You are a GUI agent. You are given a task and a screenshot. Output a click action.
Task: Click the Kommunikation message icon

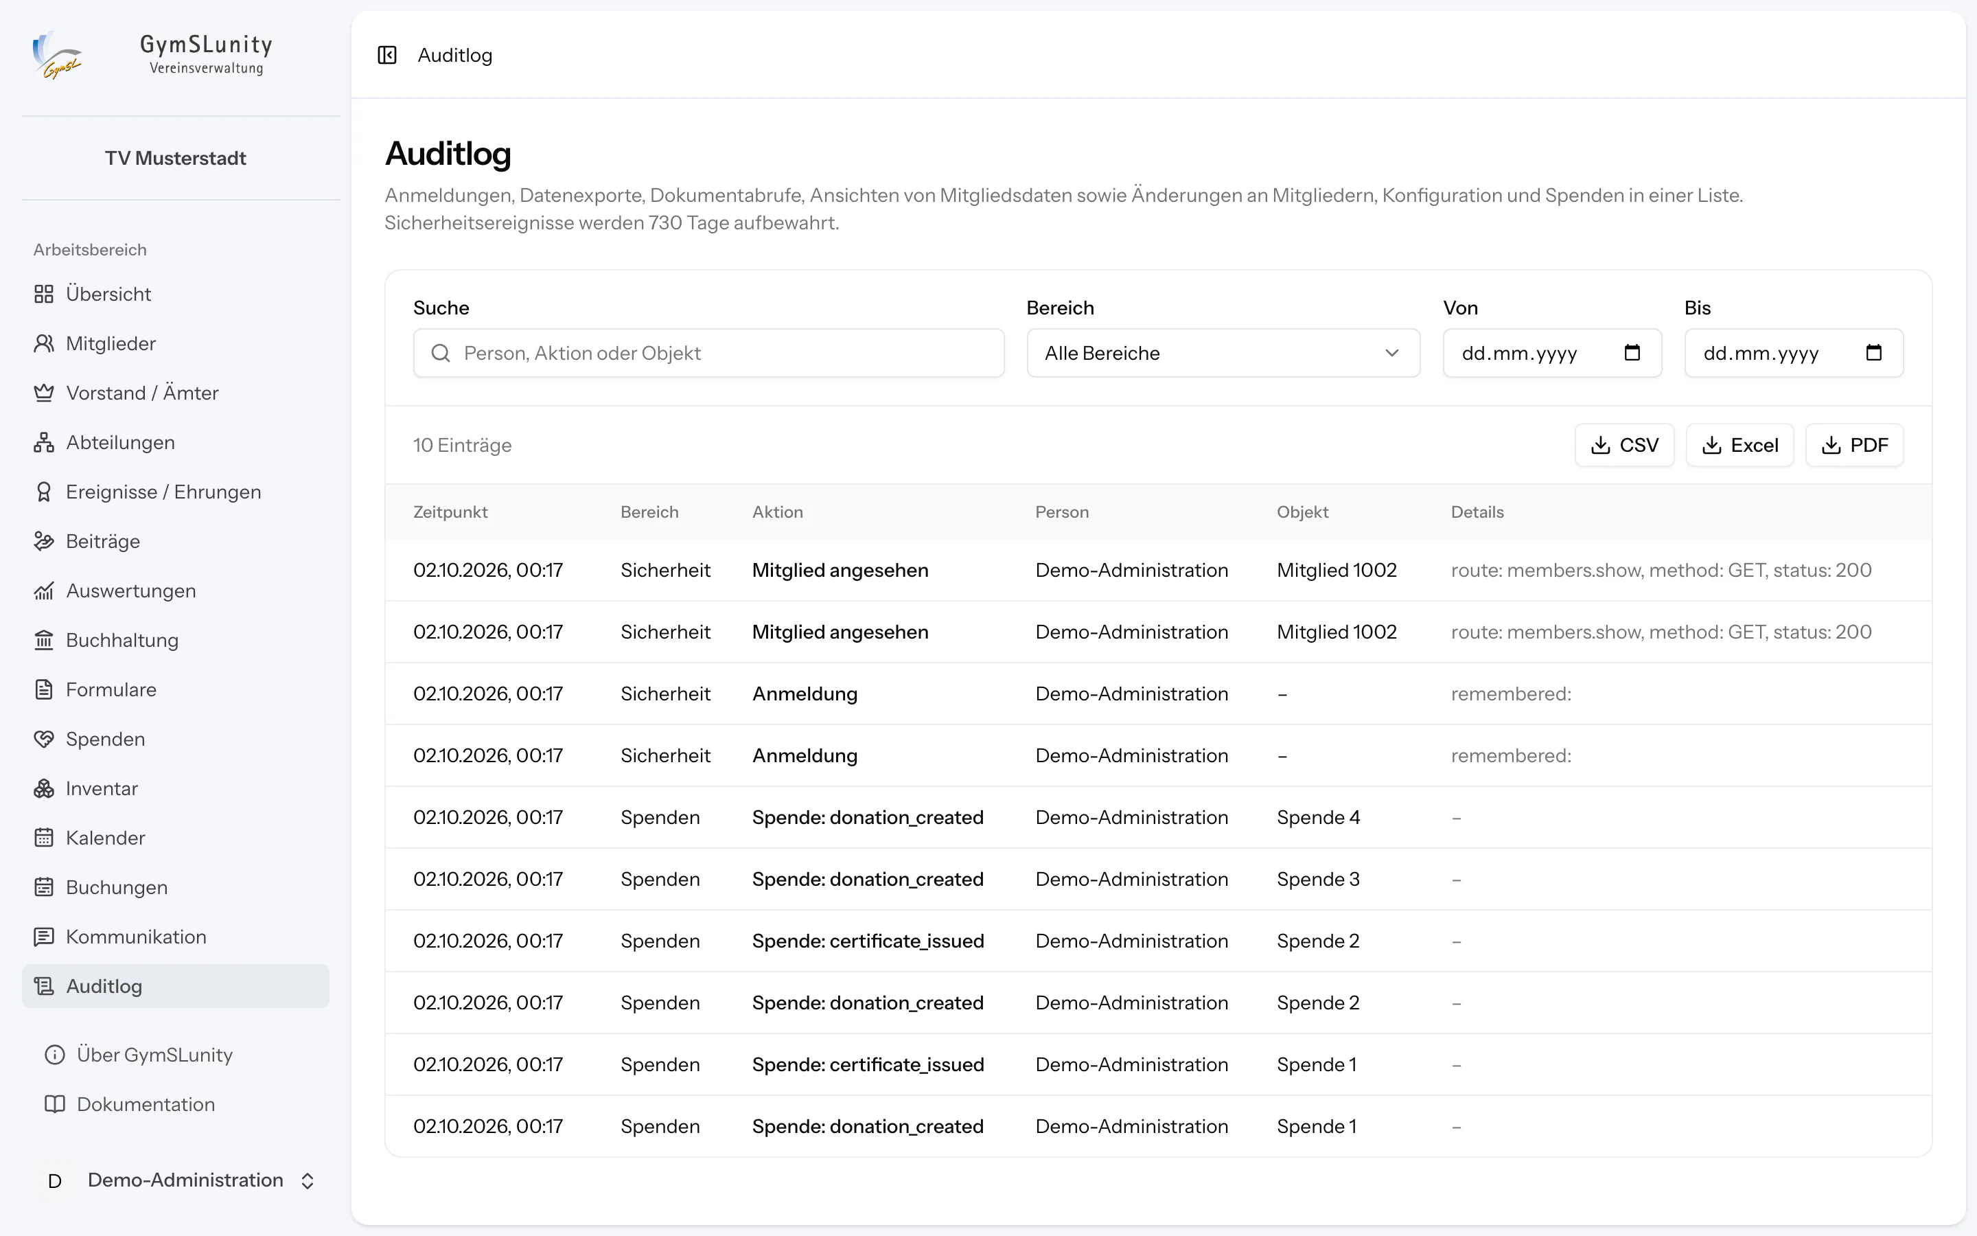[x=44, y=937]
